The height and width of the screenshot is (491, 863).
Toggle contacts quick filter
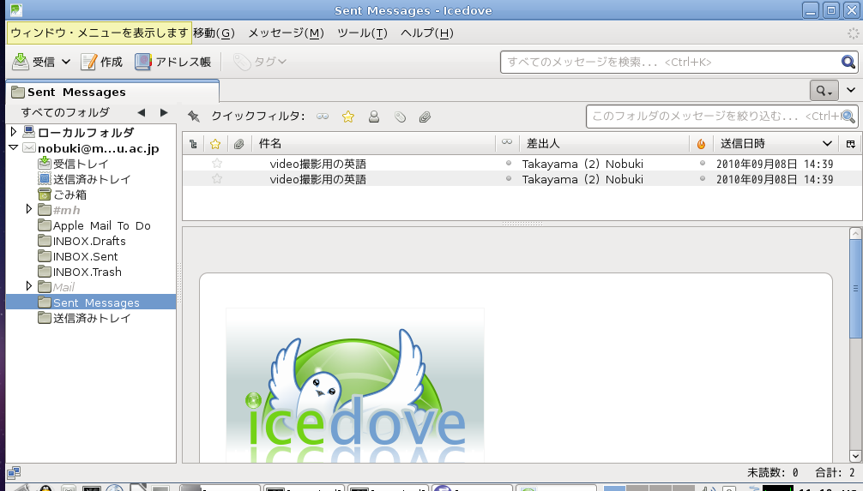tap(374, 117)
